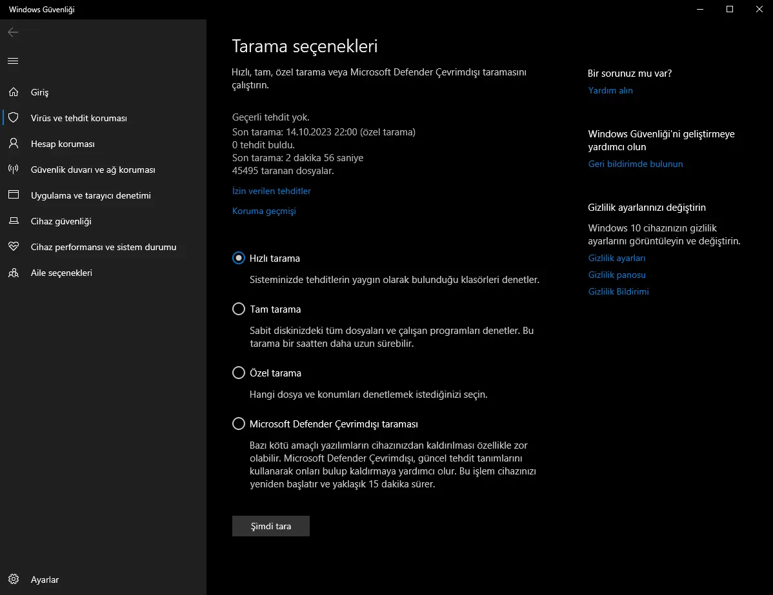
Task: Navigate to Cihaz güvenliği
Action: (x=103, y=221)
